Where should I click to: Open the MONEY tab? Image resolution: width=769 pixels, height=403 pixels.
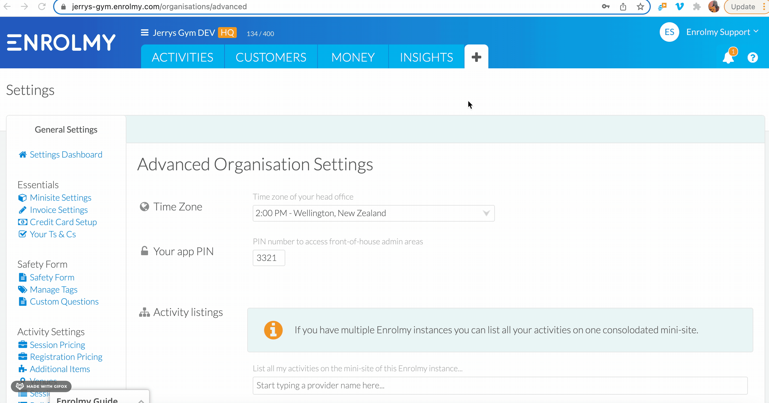coord(353,57)
